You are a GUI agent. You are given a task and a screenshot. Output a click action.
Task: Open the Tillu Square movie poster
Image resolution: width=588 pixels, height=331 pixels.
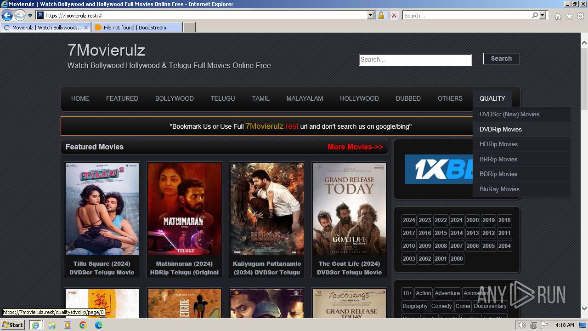(x=102, y=209)
